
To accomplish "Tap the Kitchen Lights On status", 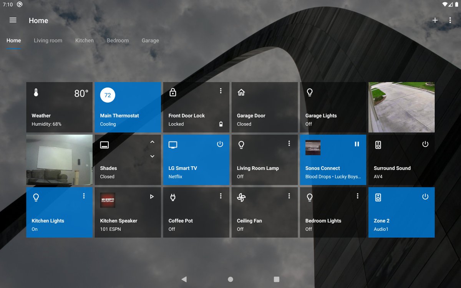I will 35,229.
